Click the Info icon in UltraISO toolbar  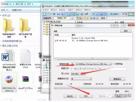click(97, 14)
